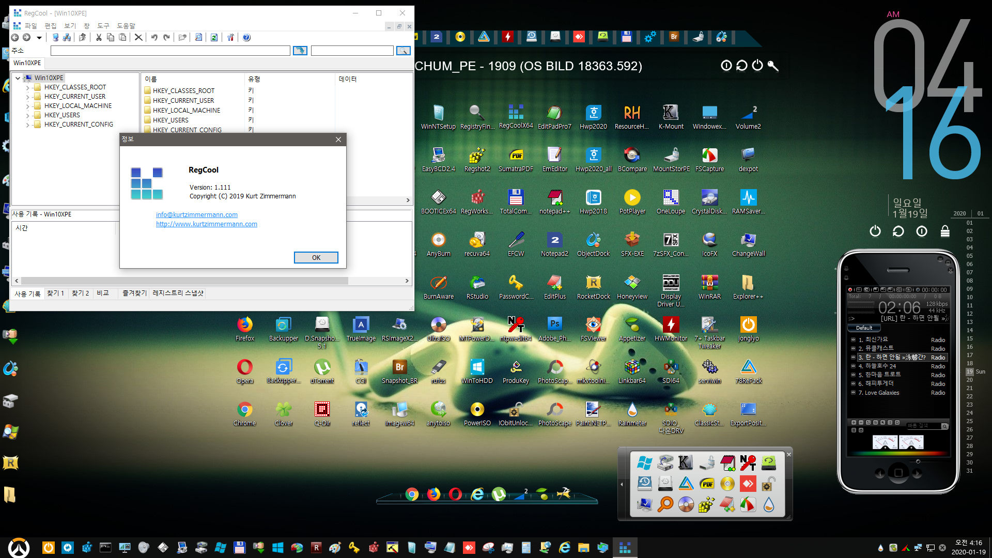Expand HKEY_USERS in the tree
992x558 pixels.
[27, 115]
